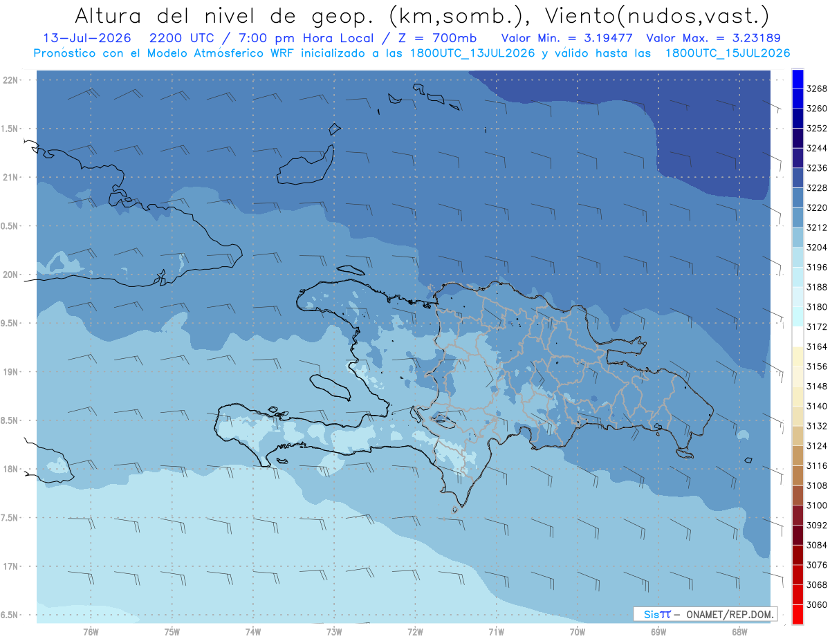Click the 'Valor Max. = 3.23189' readout
Screen dimensions: 830x641
coord(714,38)
